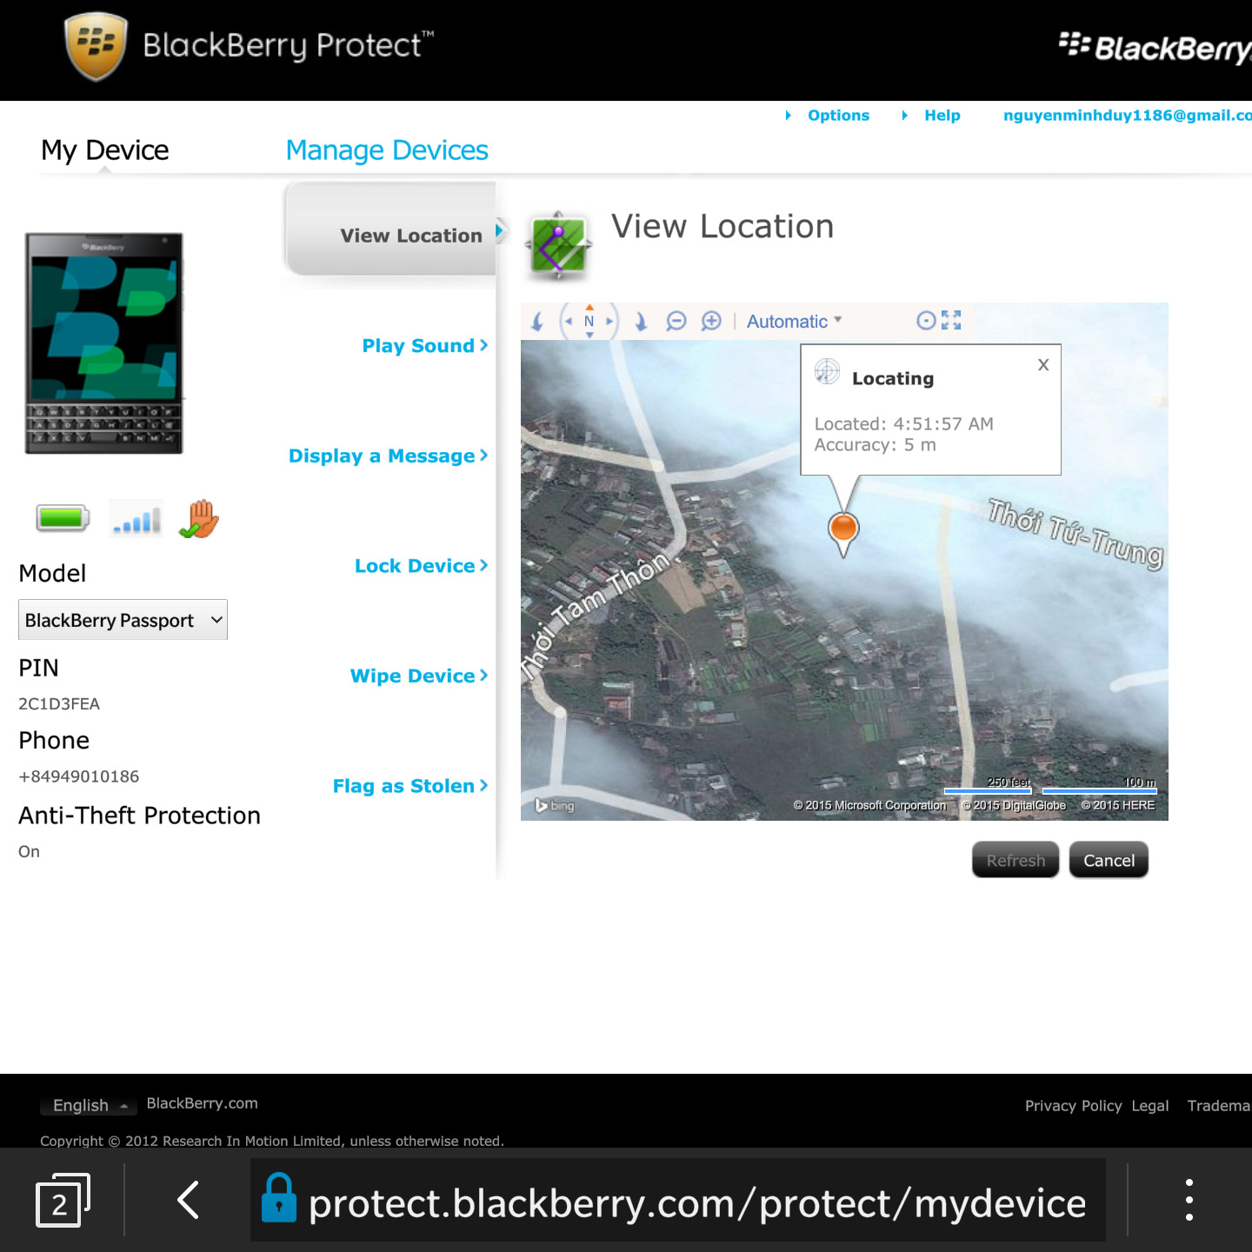Click the signal strength icon
Image resolution: width=1252 pixels, height=1252 pixels.
(x=137, y=519)
